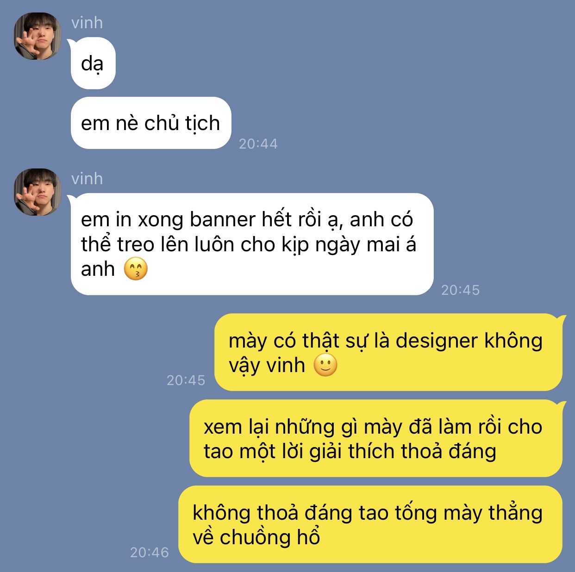Select the "em nè chủ tịch" bubble
Screen dimensions: 575x572
(x=150, y=123)
